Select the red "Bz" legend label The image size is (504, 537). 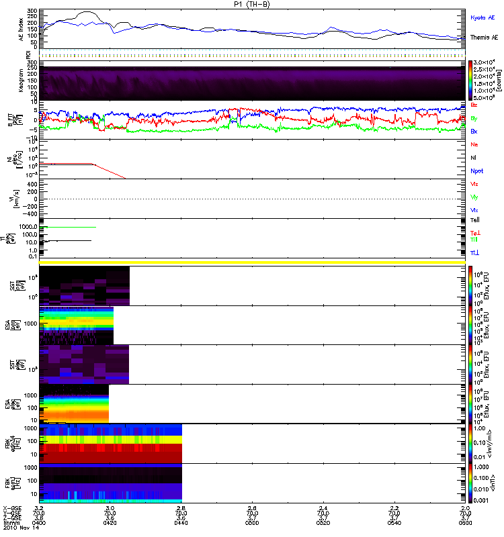pos(474,105)
